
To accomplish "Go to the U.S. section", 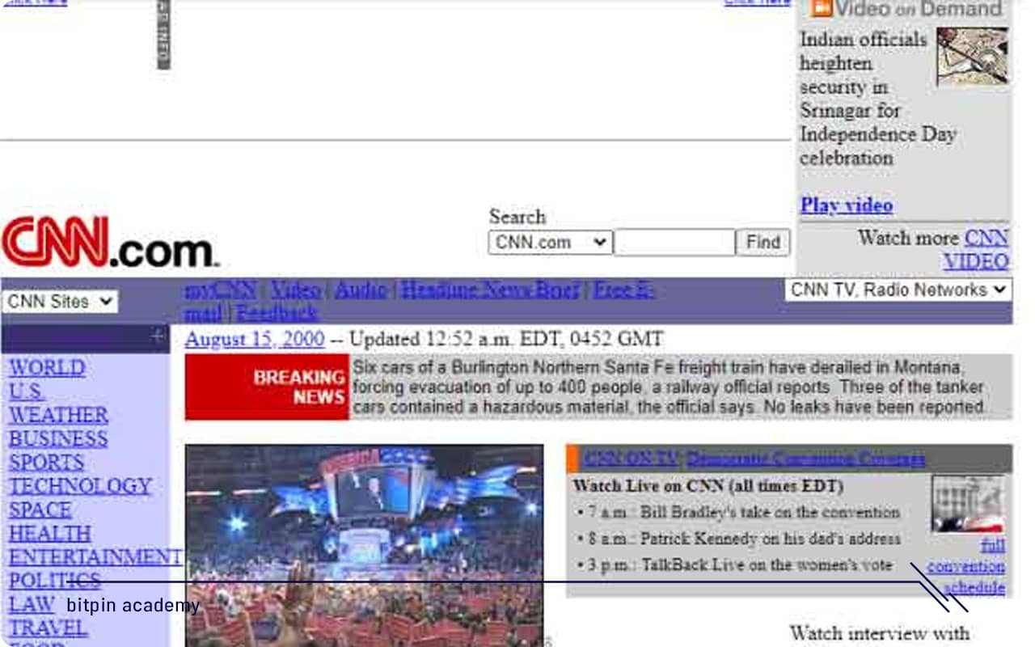I will click(27, 391).
